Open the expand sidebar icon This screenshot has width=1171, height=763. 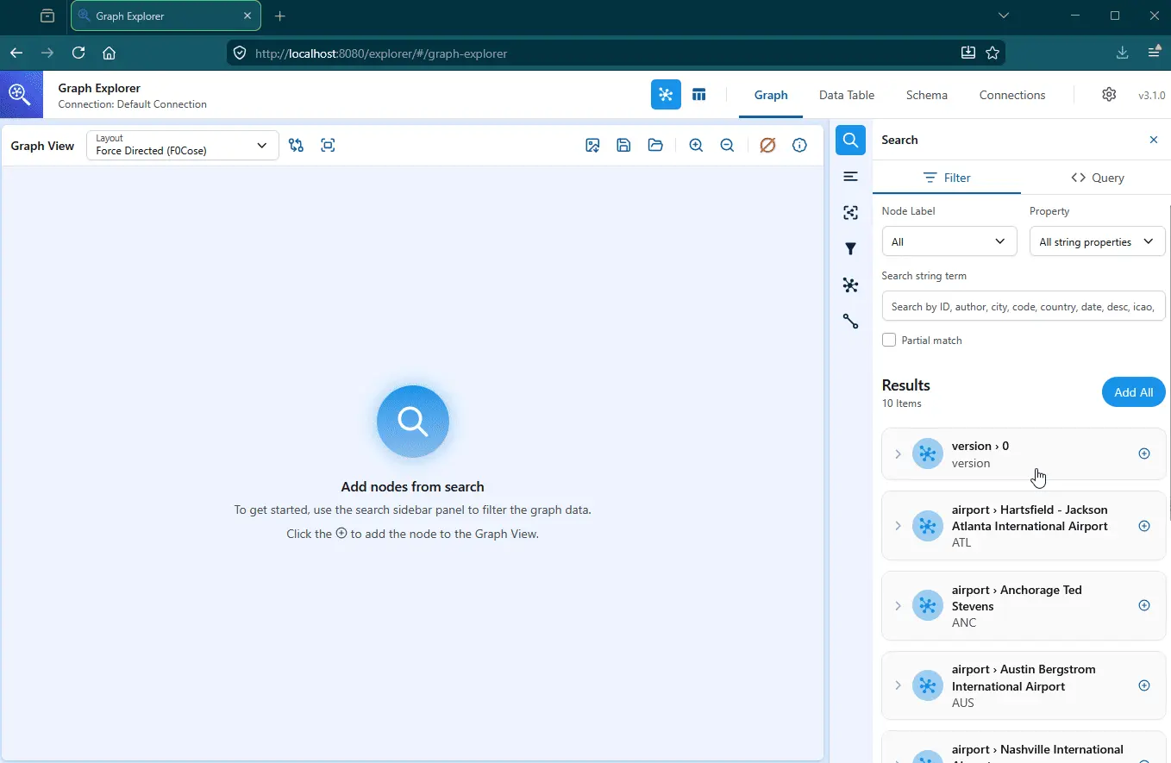point(850,212)
